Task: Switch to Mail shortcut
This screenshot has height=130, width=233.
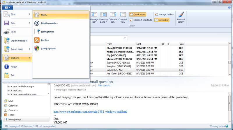Action: [x=10, y=101]
